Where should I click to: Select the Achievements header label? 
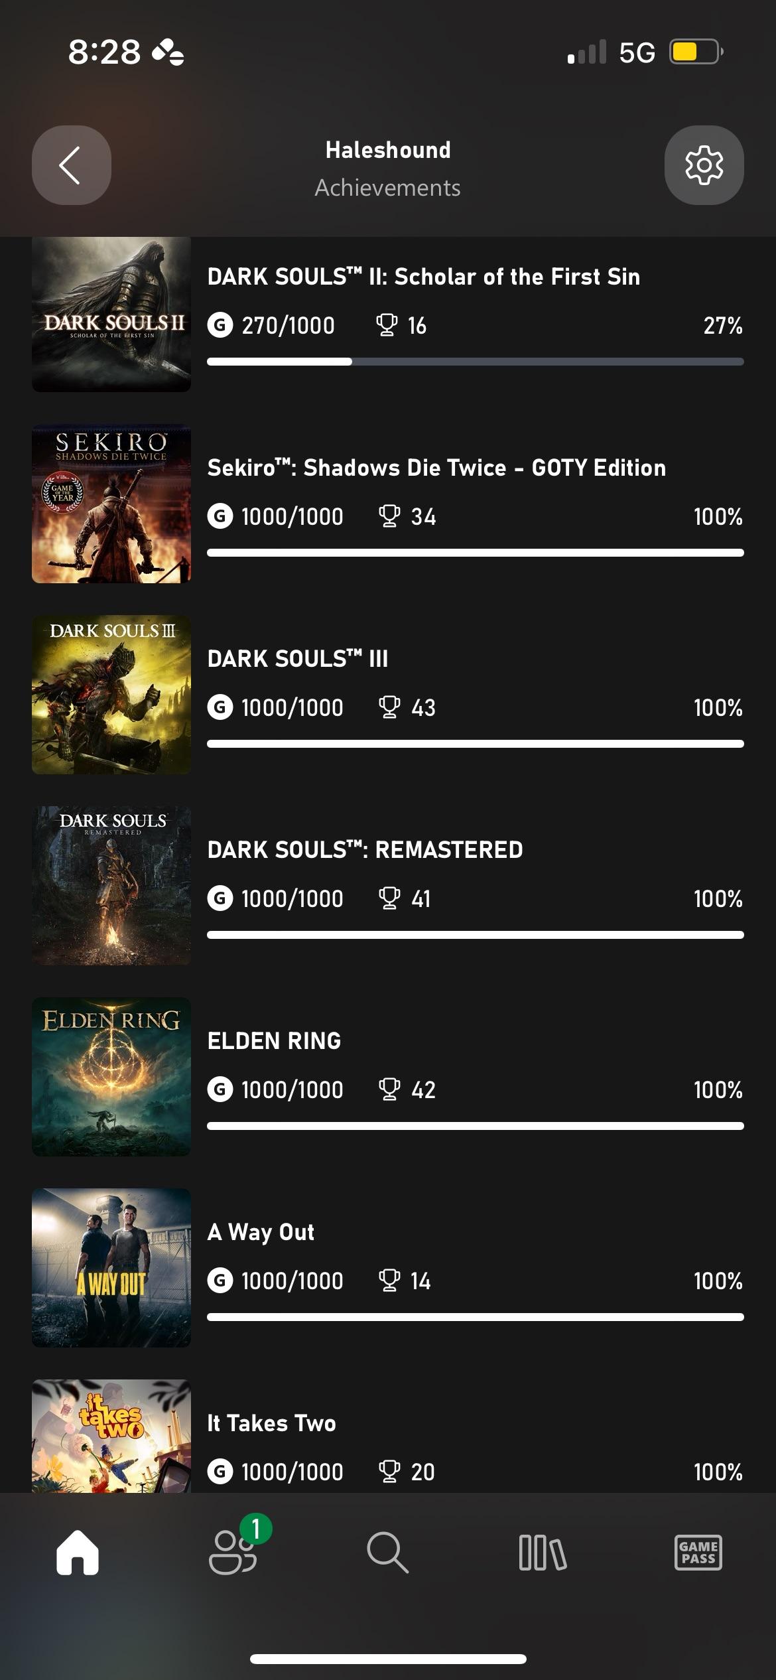point(387,187)
